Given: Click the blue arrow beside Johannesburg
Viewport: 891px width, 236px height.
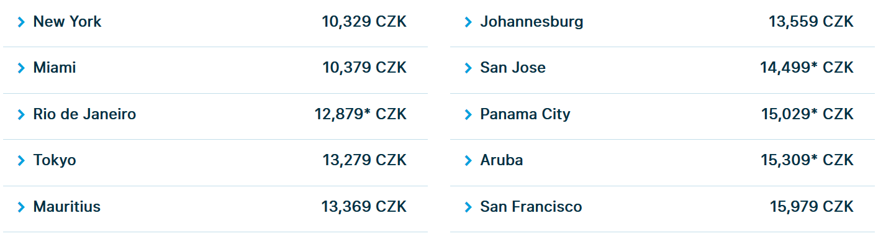Looking at the screenshot, I should [x=469, y=22].
